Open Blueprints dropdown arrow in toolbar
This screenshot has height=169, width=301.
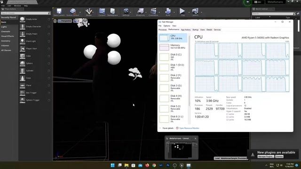(x=146, y=12)
